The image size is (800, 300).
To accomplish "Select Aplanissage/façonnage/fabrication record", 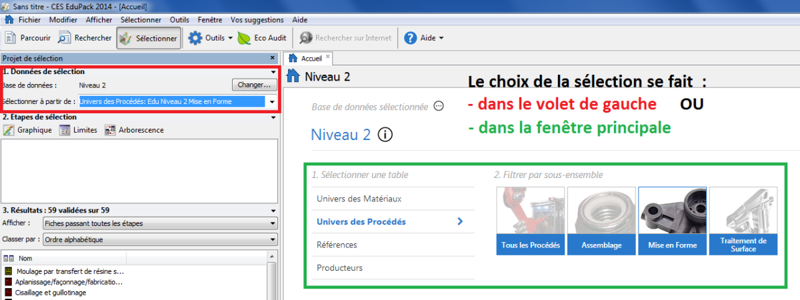I will (x=64, y=282).
